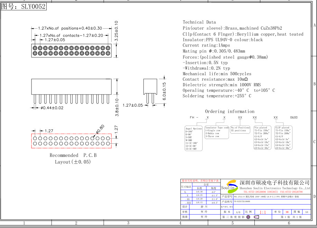Click the '第1张 共1张' sheet count cell
This screenshot has width=317, height=228.
pos(291,217)
